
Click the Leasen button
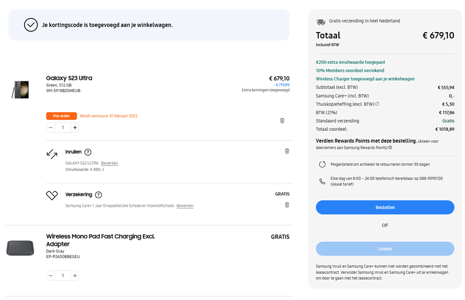pos(385,249)
